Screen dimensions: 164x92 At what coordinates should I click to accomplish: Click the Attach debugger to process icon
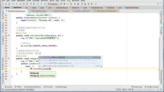coord(71,4)
